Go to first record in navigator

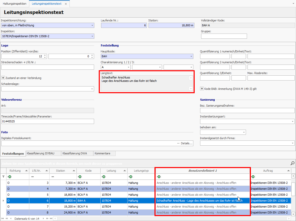(x=3, y=219)
